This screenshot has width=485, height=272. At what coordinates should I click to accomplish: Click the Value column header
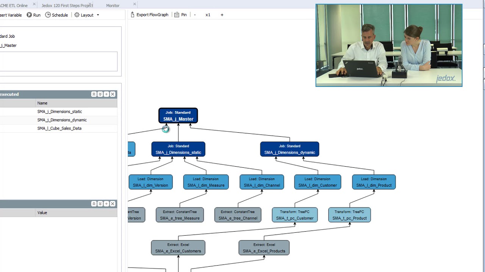[x=76, y=213]
